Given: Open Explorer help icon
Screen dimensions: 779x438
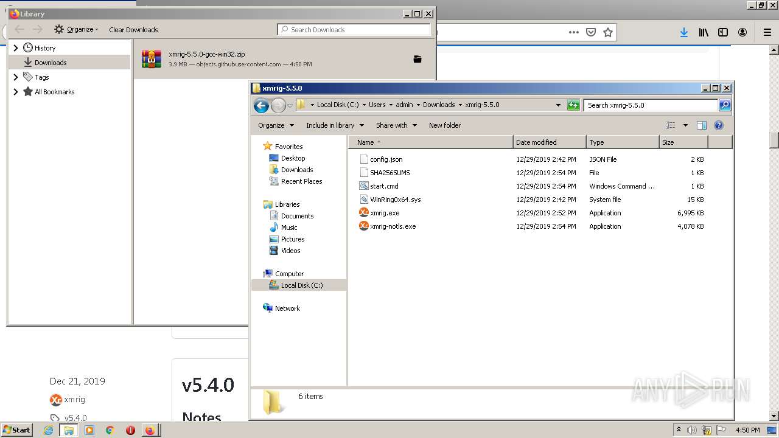Looking at the screenshot, I should pyautogui.click(x=719, y=125).
